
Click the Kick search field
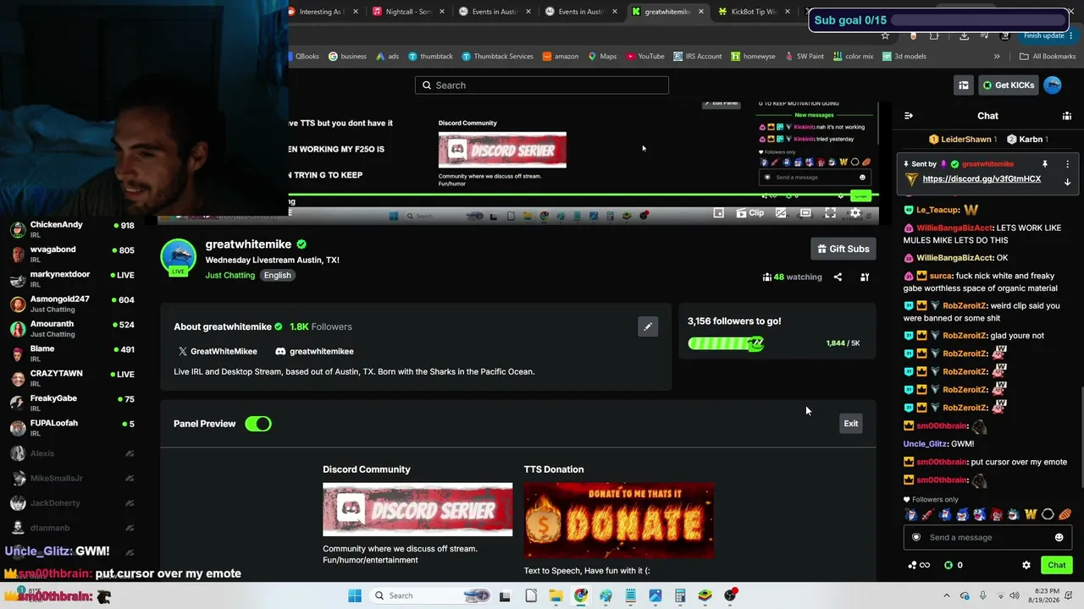[542, 85]
